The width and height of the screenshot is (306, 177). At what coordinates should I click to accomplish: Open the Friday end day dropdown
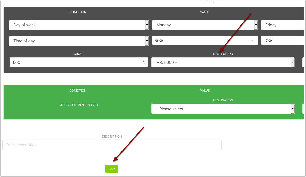(x=282, y=25)
